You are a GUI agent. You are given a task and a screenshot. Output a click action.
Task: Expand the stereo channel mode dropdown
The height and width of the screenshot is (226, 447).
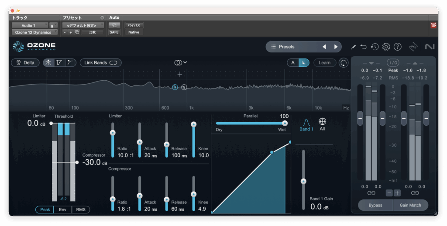181,63
